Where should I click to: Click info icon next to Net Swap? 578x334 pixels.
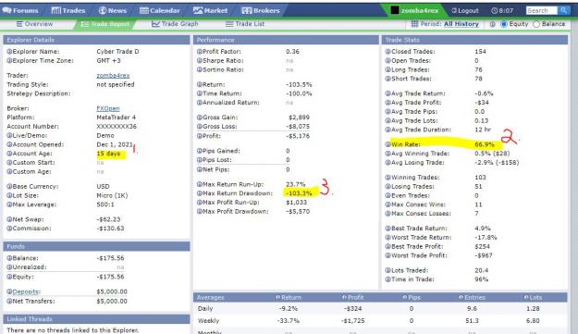click(9, 219)
